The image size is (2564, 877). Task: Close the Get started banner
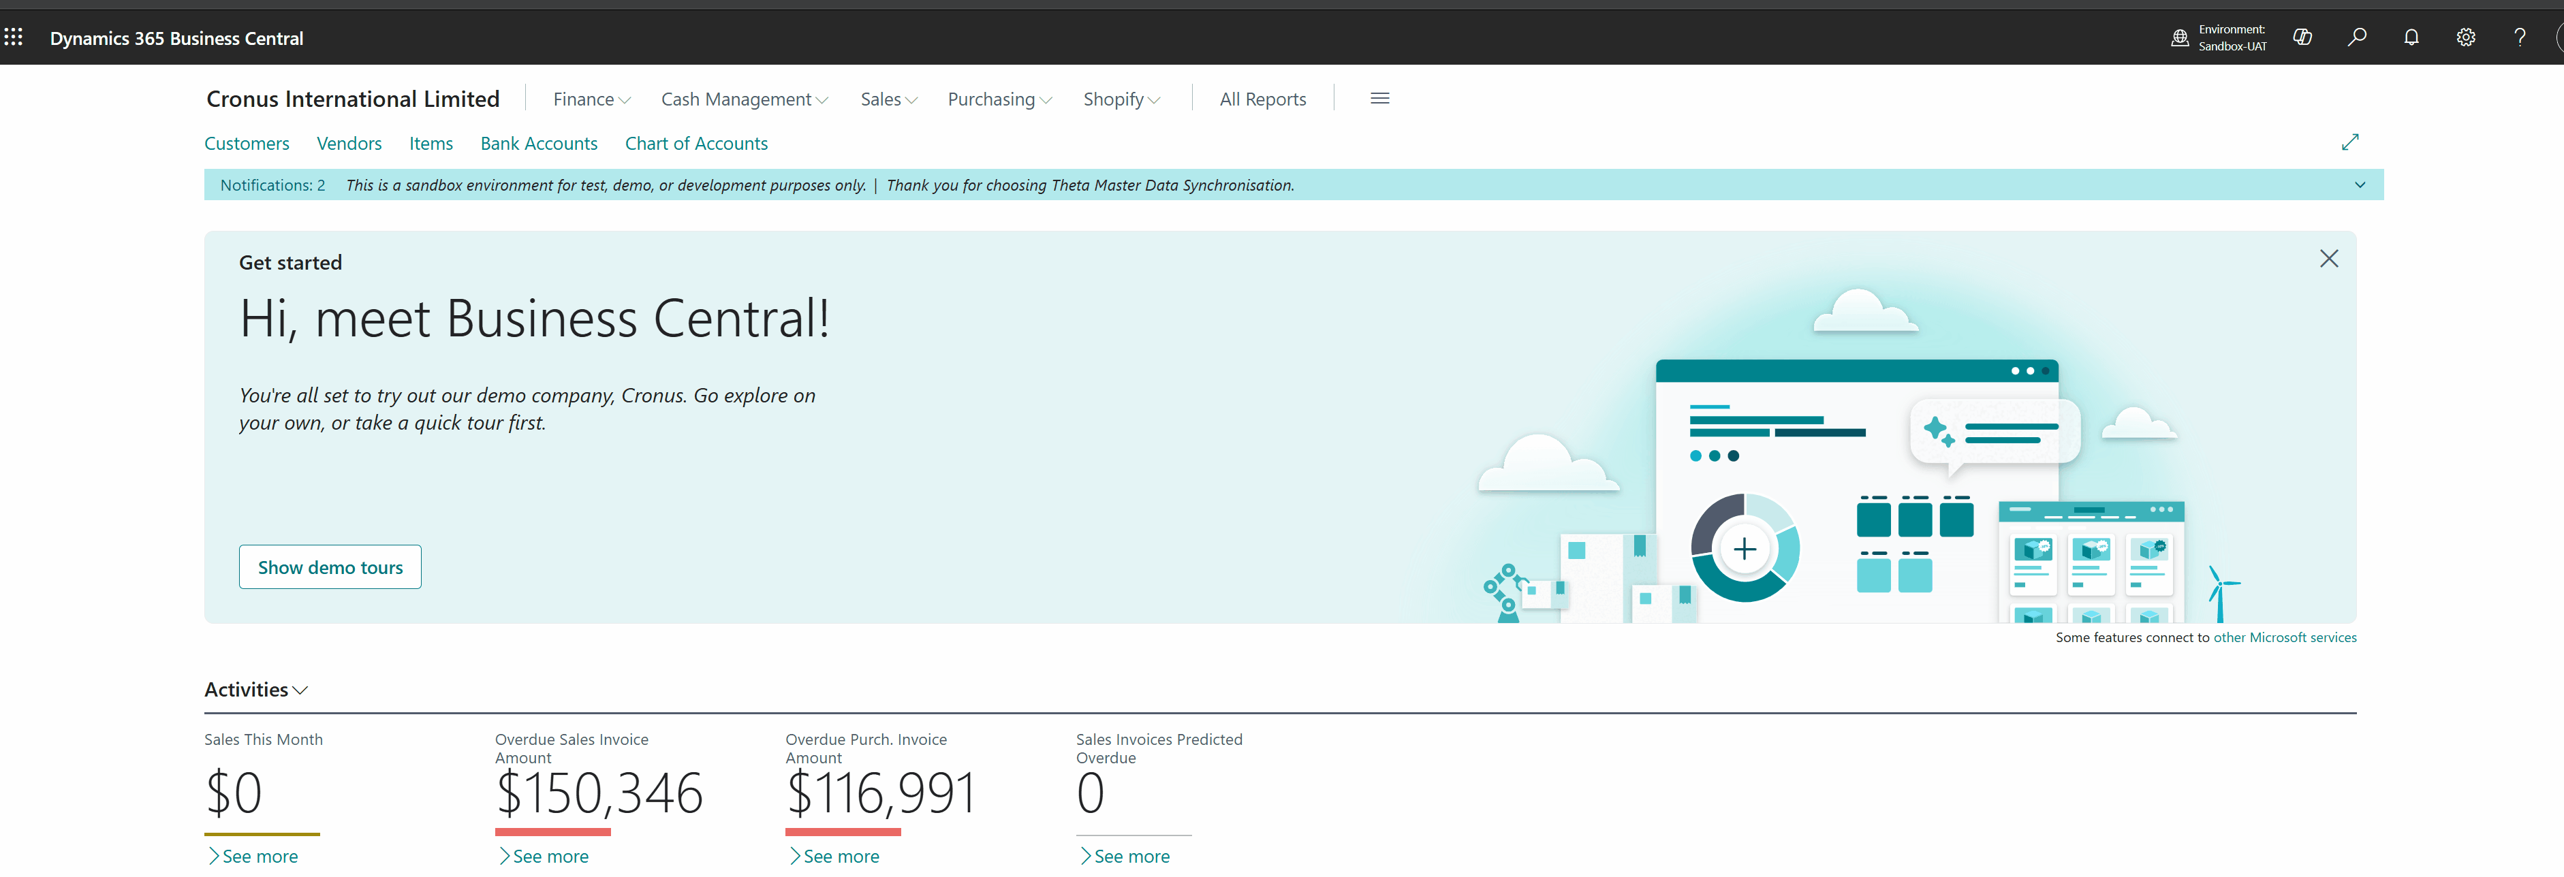2329,259
